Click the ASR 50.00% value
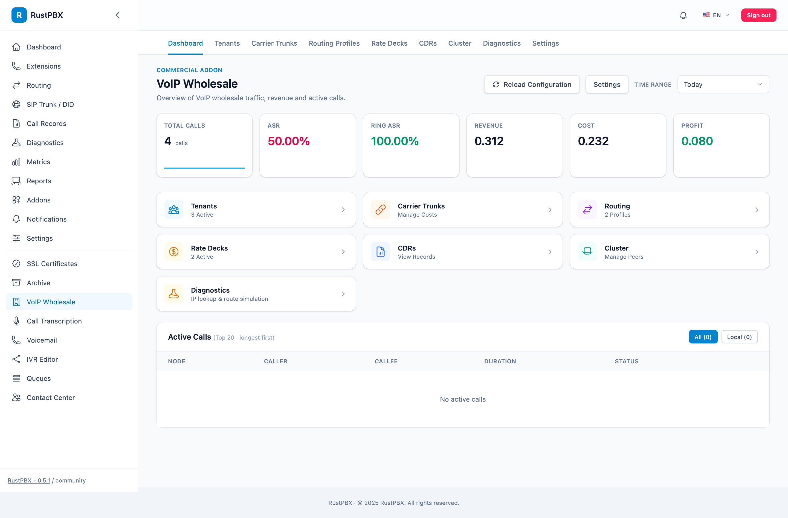Screen dimensions: 788x518 pyautogui.click(x=288, y=141)
